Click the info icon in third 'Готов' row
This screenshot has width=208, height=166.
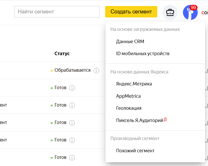point(72,123)
